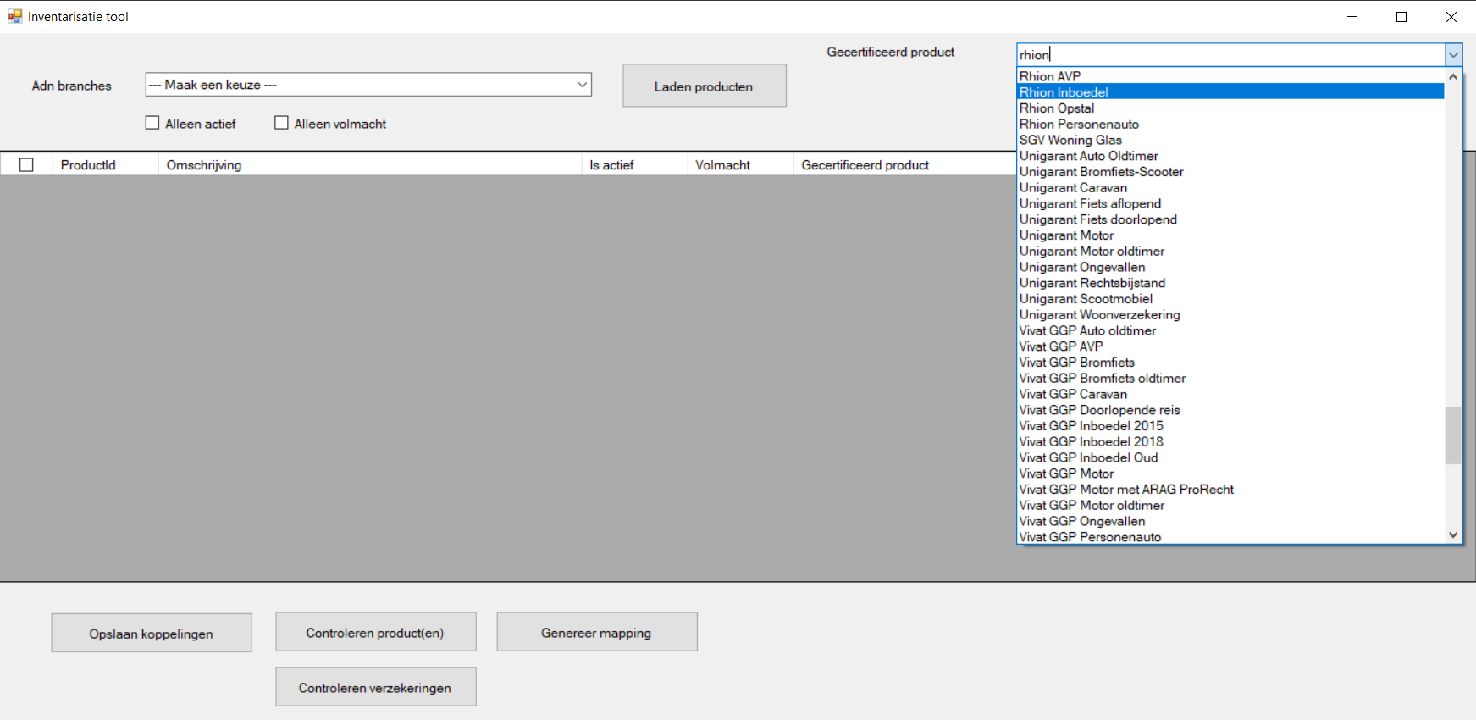Viewport: 1476px width, 720px height.
Task: Choose Rhion Opstal from the list
Action: 1230,108
